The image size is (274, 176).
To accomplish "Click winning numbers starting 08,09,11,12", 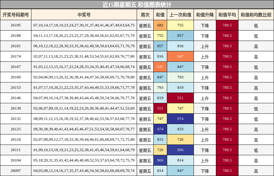I will click(x=84, y=119).
